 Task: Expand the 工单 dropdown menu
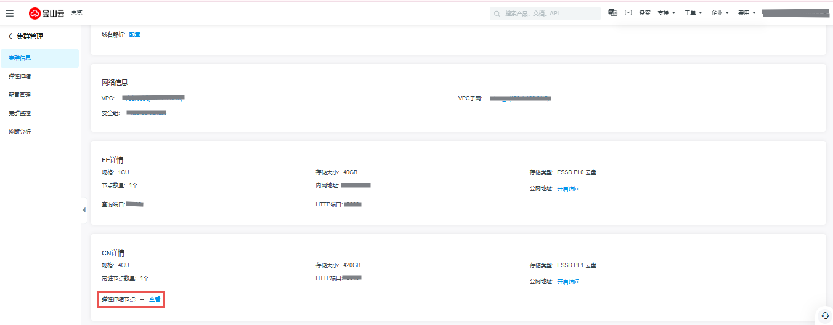693,13
